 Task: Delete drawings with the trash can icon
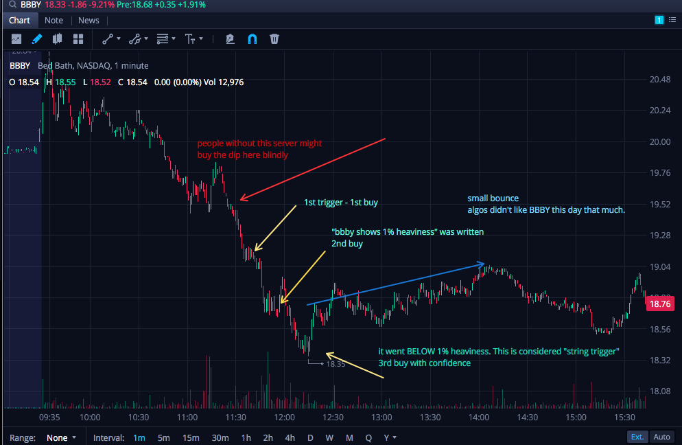coord(274,39)
